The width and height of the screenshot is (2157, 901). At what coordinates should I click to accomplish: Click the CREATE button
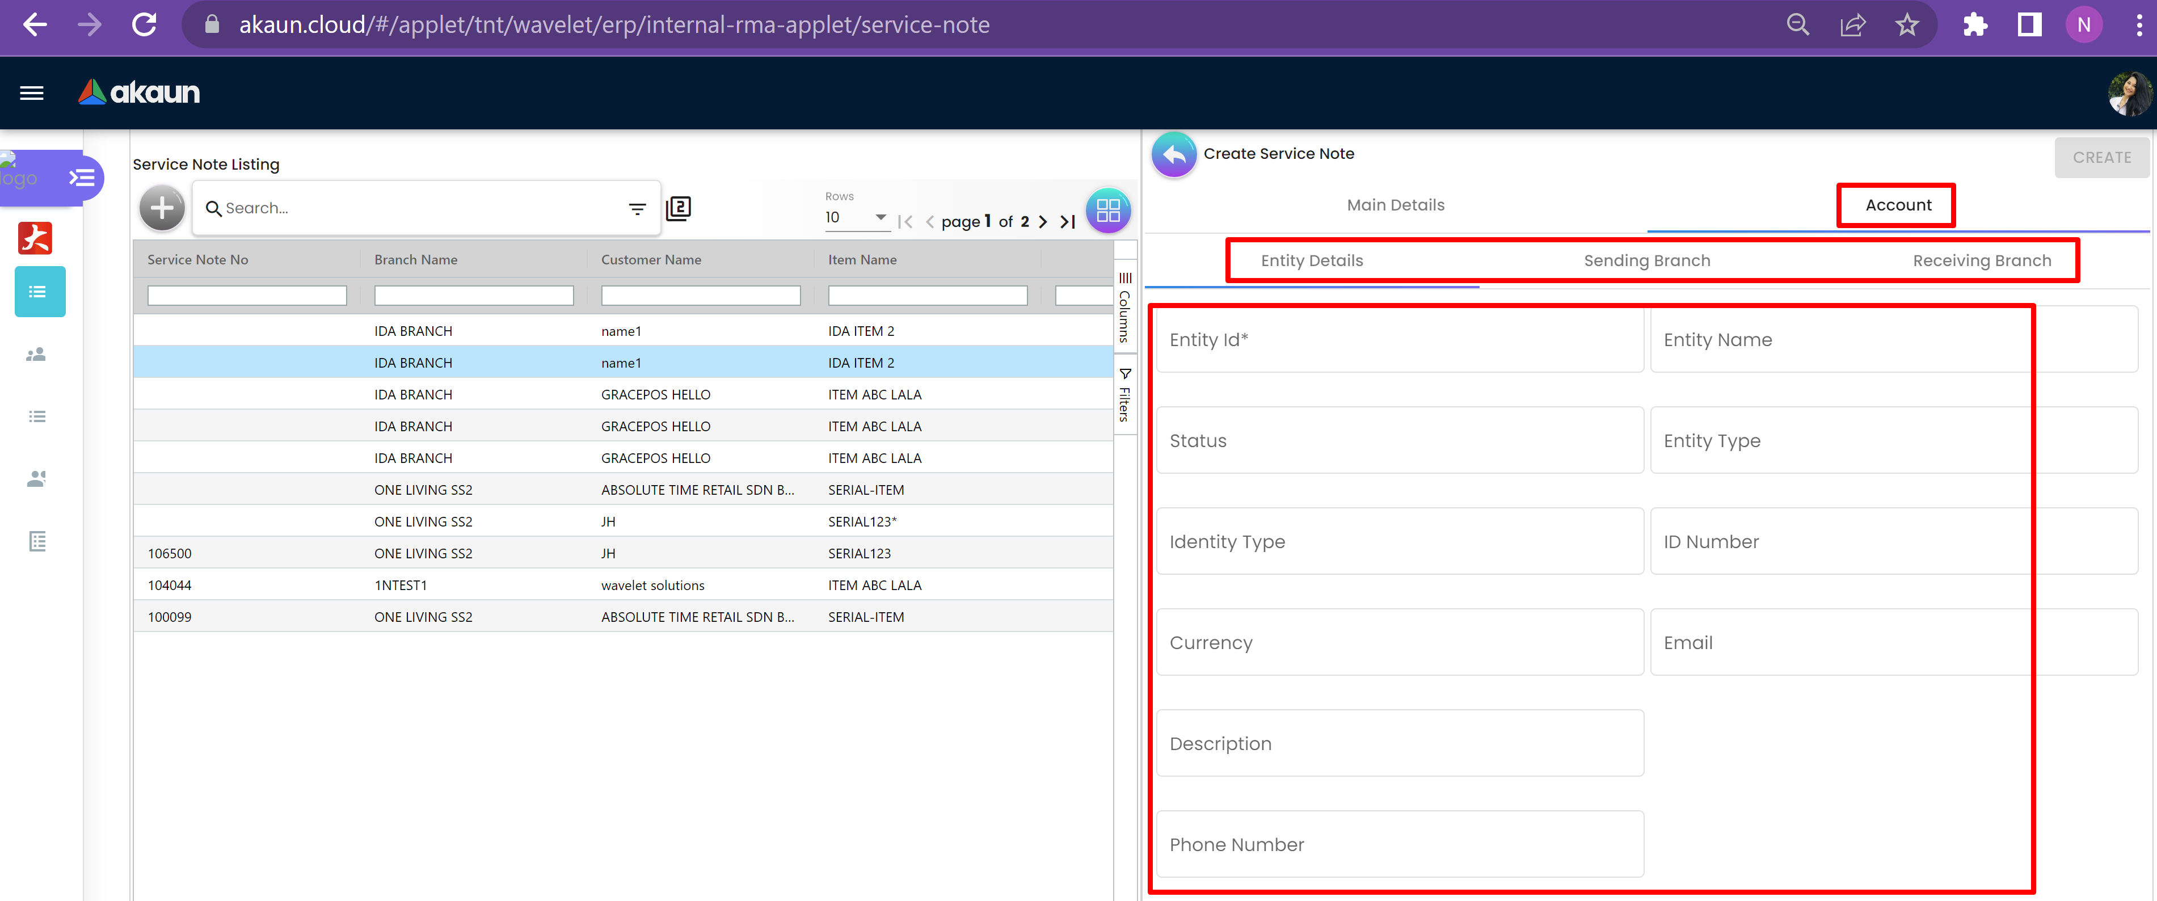pyautogui.click(x=2101, y=157)
